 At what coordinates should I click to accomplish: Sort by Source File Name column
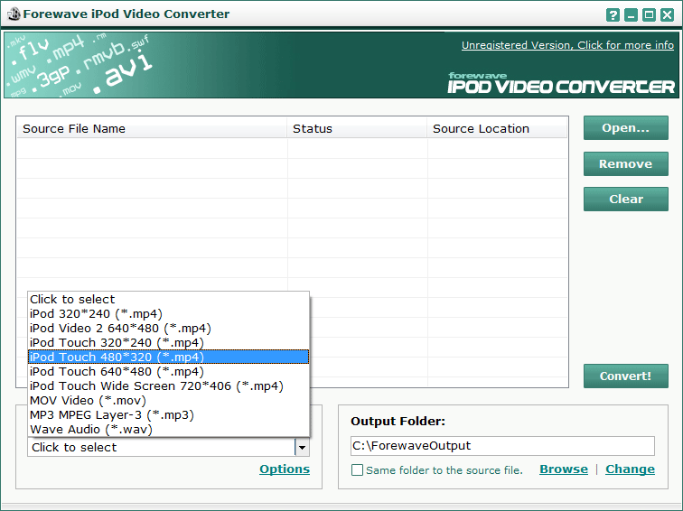coord(152,129)
